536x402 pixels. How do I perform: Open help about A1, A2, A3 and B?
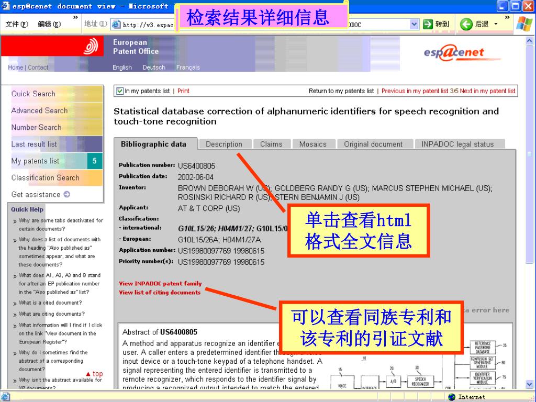coord(60,283)
